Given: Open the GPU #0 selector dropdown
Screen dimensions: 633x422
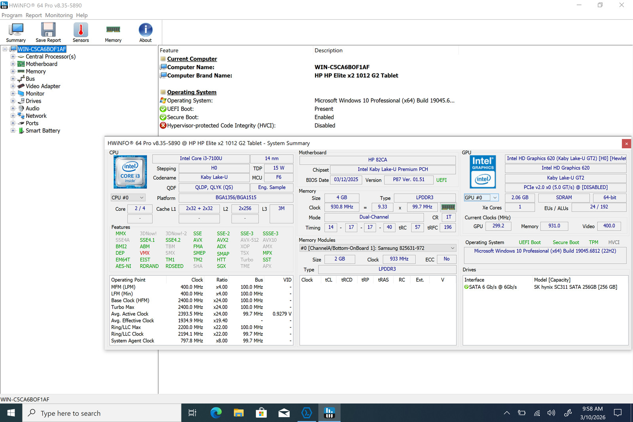Looking at the screenshot, I should [481, 197].
